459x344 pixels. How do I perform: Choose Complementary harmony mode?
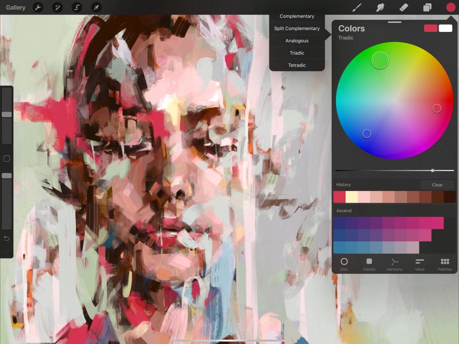pos(297,16)
